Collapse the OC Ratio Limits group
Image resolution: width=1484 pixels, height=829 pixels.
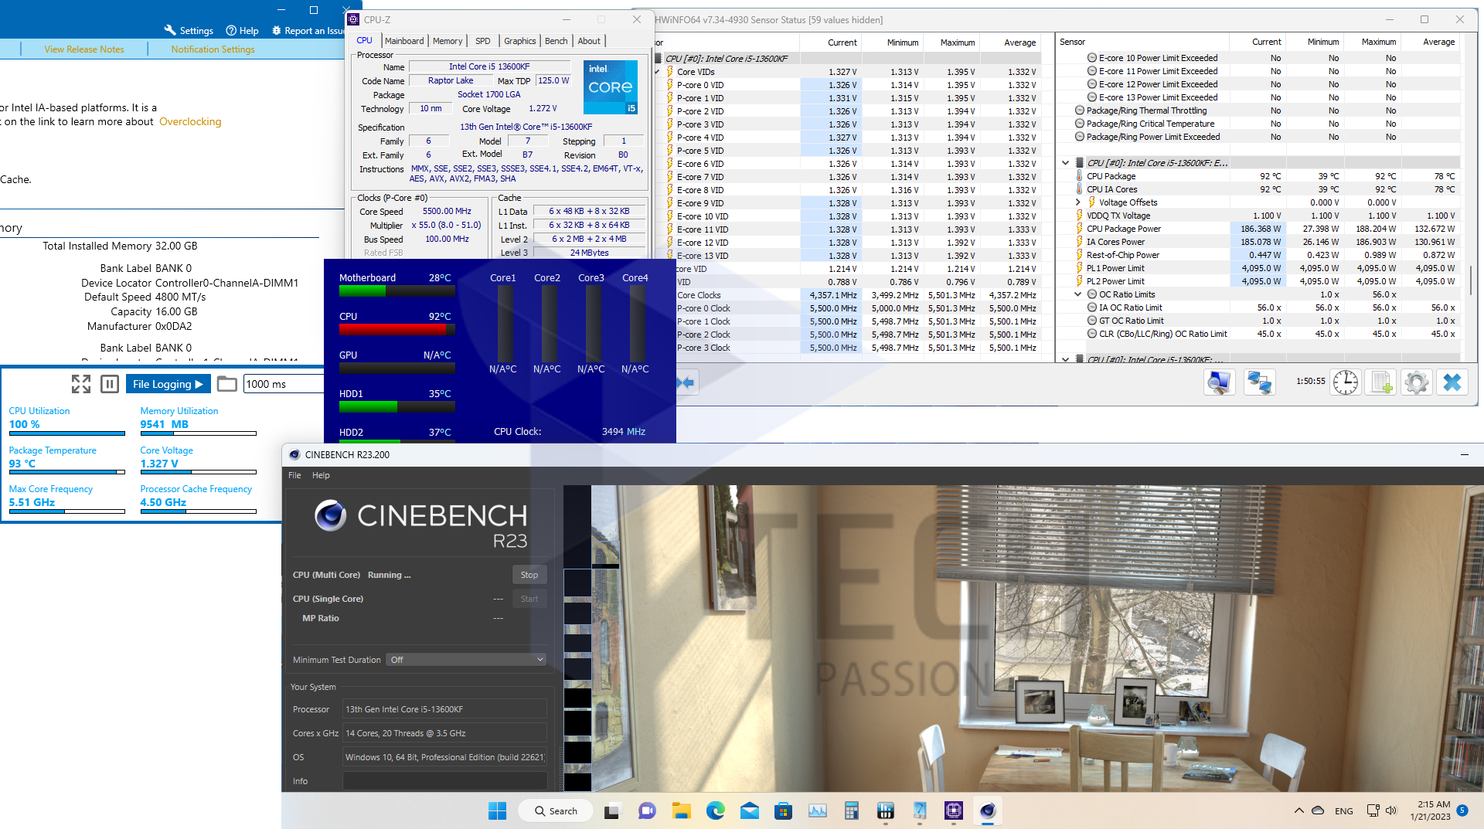(x=1078, y=294)
